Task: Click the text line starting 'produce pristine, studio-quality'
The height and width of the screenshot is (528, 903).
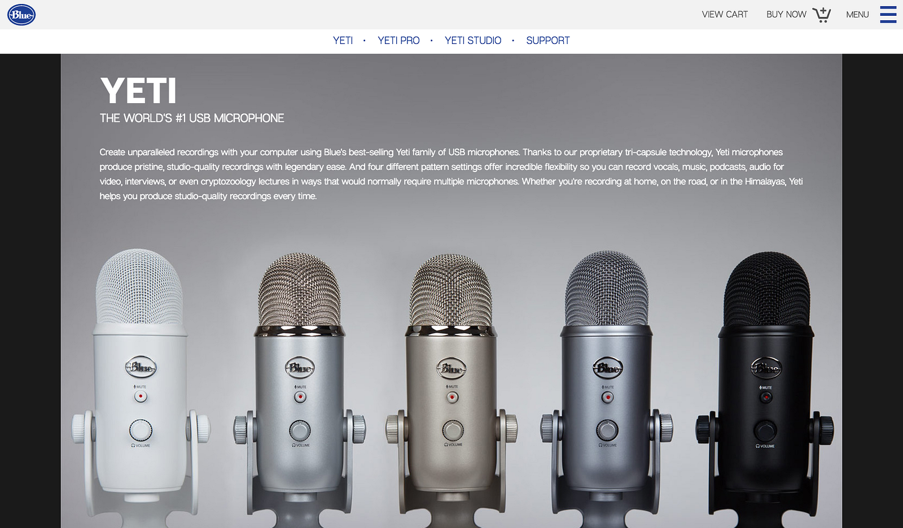Action: pos(442,167)
